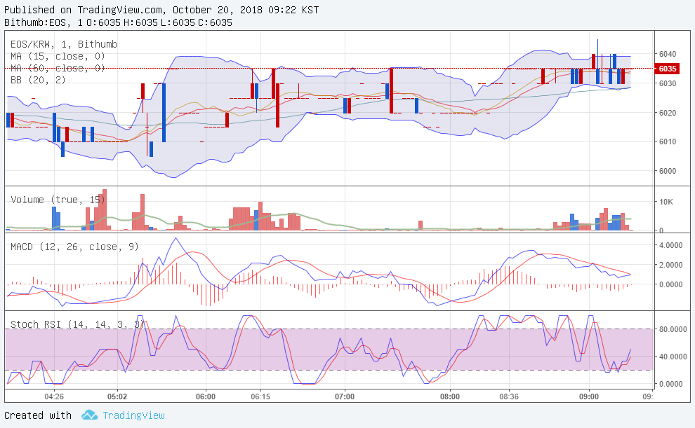The width and height of the screenshot is (695, 428).
Task: Open the TradingView link text
Action: click(133, 415)
